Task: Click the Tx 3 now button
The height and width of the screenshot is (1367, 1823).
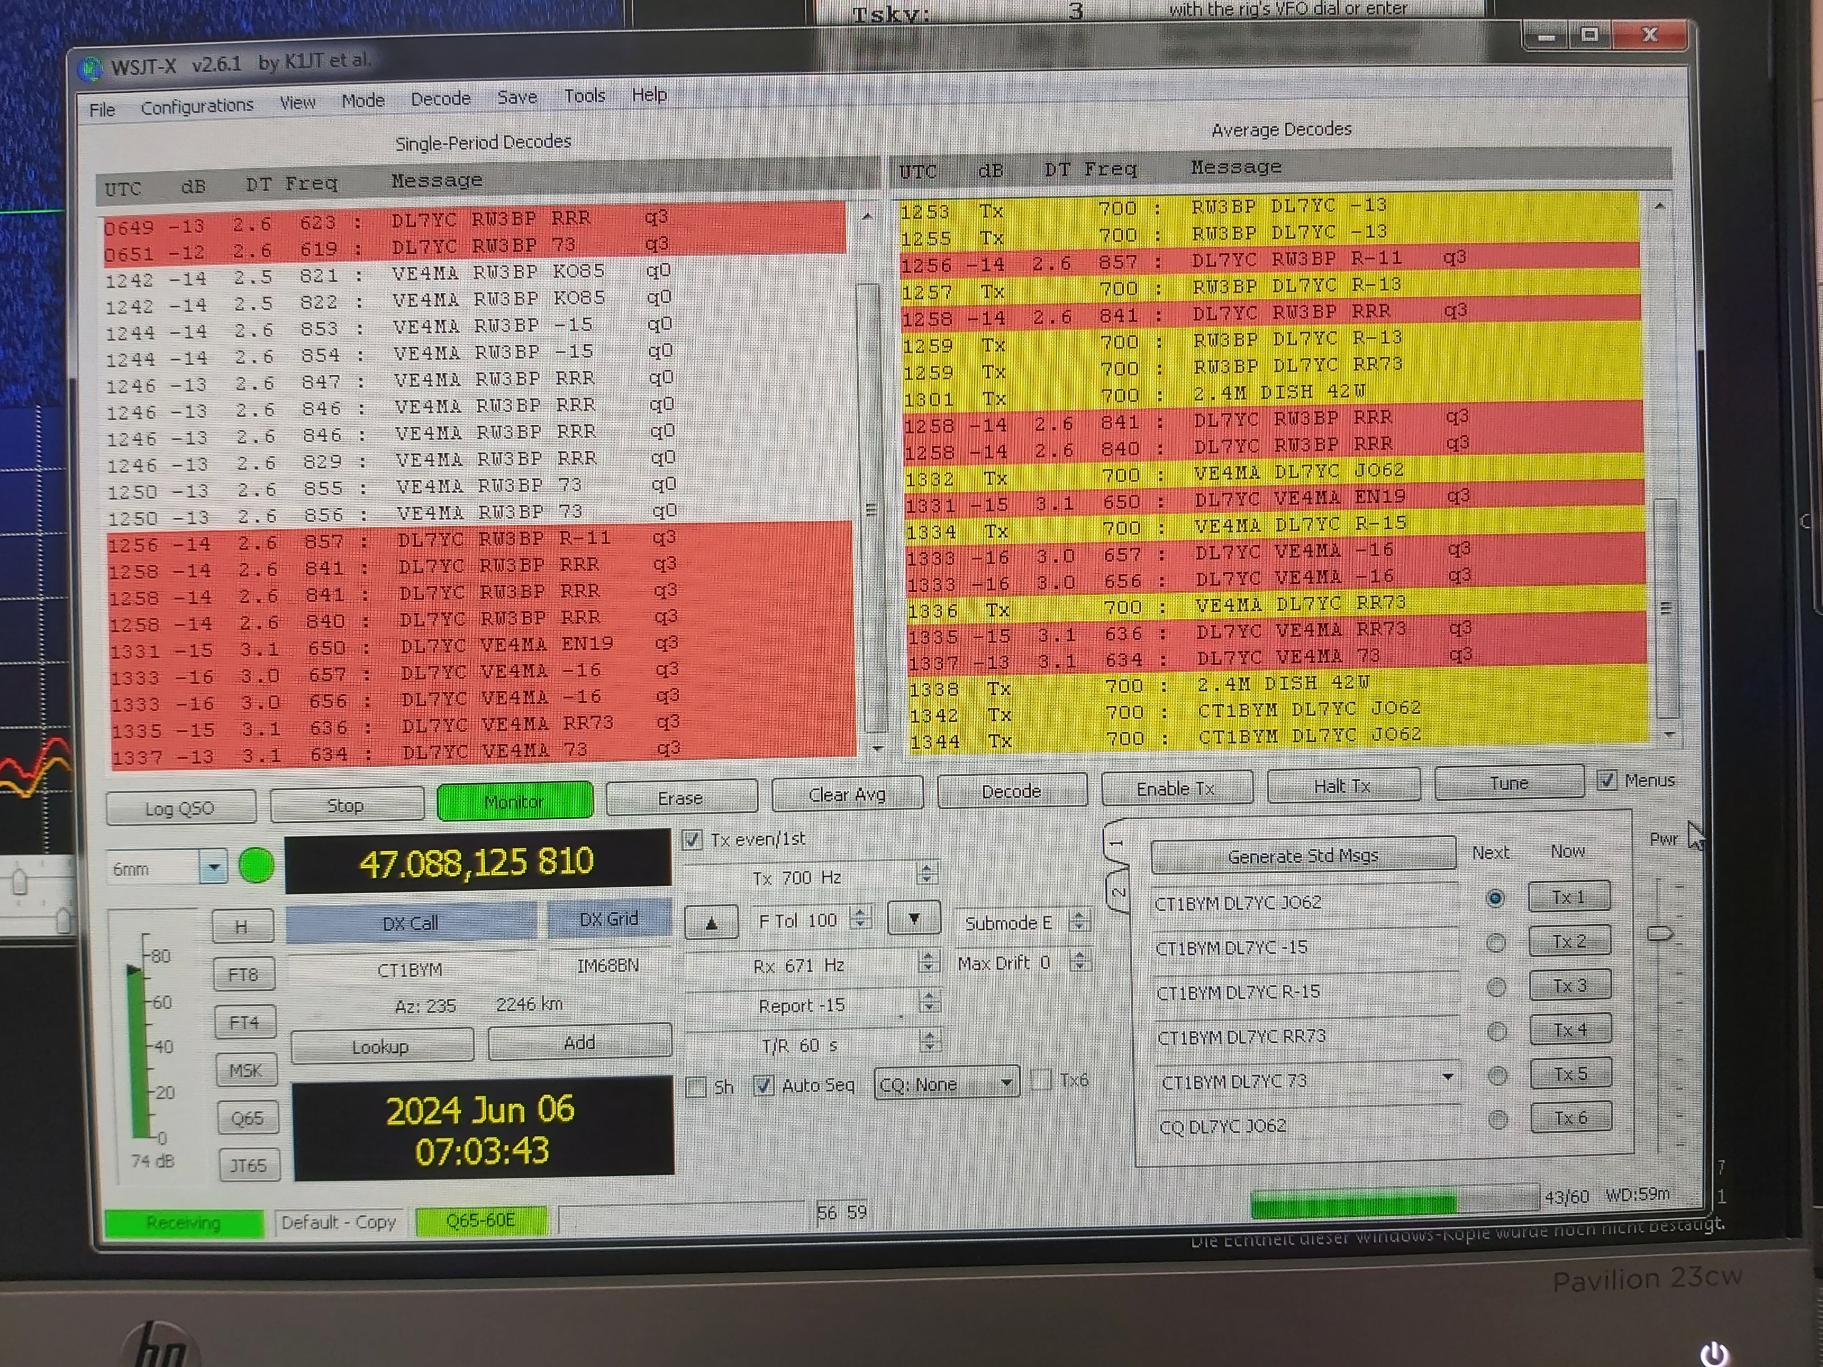Action: tap(1571, 985)
